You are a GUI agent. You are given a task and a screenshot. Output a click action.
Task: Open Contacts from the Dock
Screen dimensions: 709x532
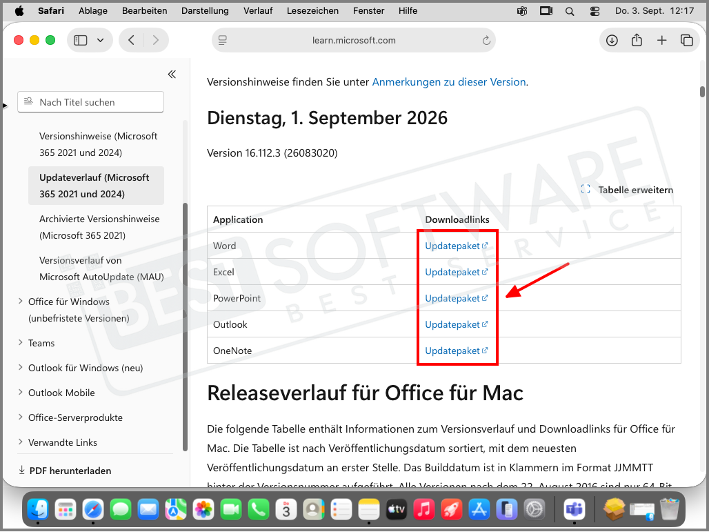click(313, 510)
